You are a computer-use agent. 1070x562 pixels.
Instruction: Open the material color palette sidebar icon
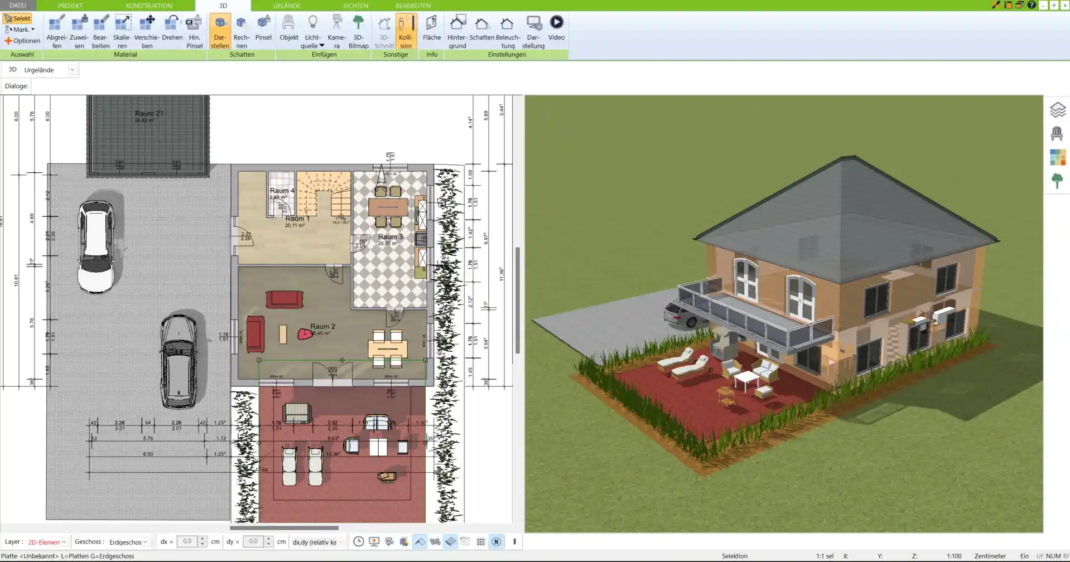pyautogui.click(x=1057, y=157)
